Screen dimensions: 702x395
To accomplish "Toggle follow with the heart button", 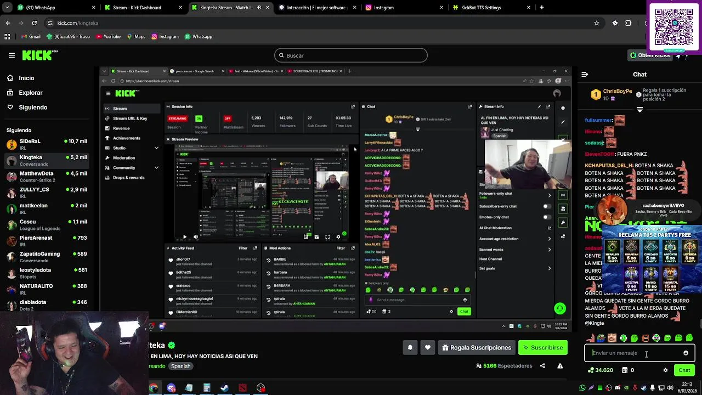I will coord(428,348).
